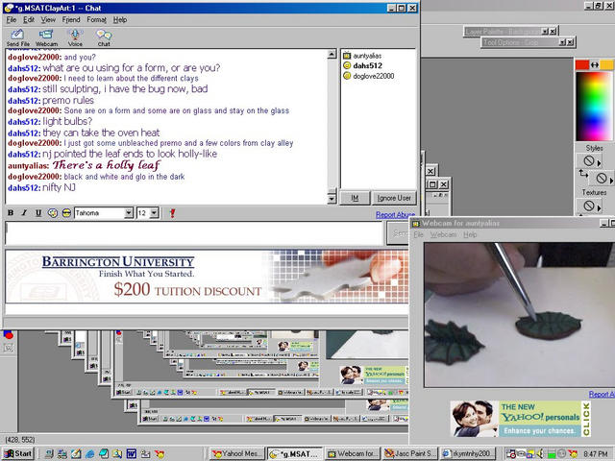This screenshot has height=461, width=615.
Task: Open the font size 12 dropdown
Action: (154, 213)
